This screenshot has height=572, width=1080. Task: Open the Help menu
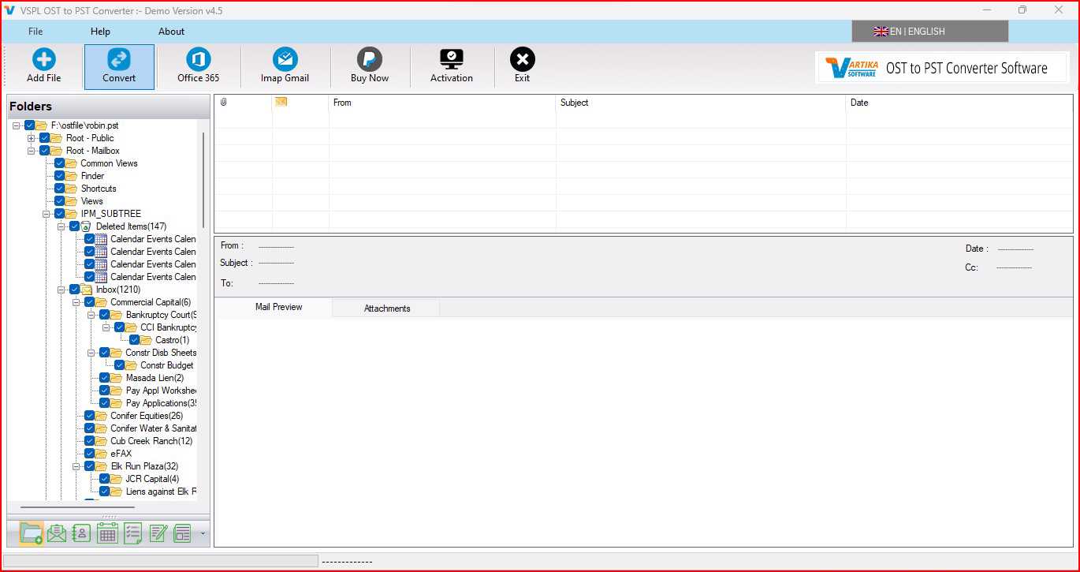point(100,32)
